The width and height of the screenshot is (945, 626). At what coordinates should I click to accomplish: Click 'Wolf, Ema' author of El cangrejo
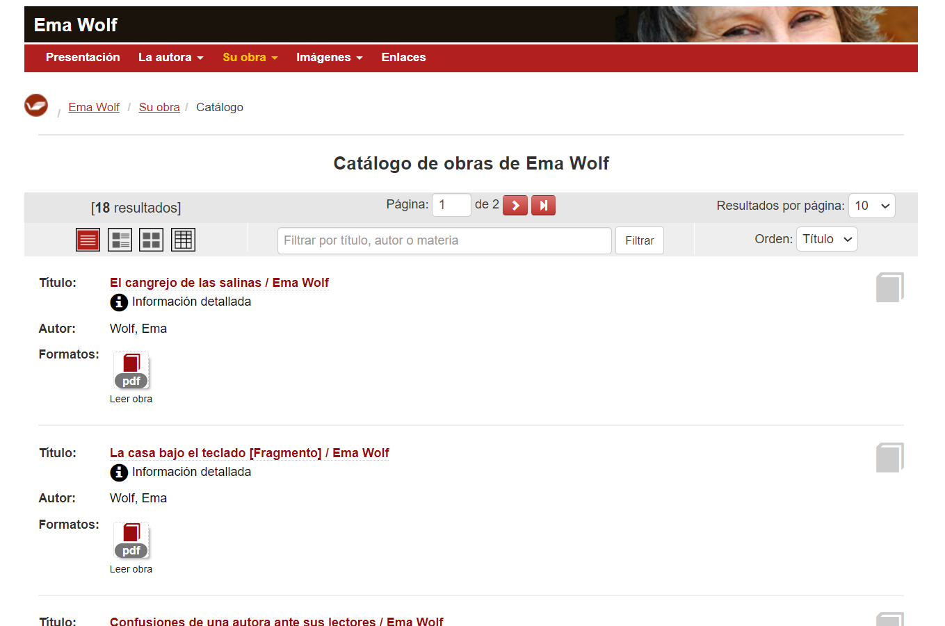[x=138, y=329]
